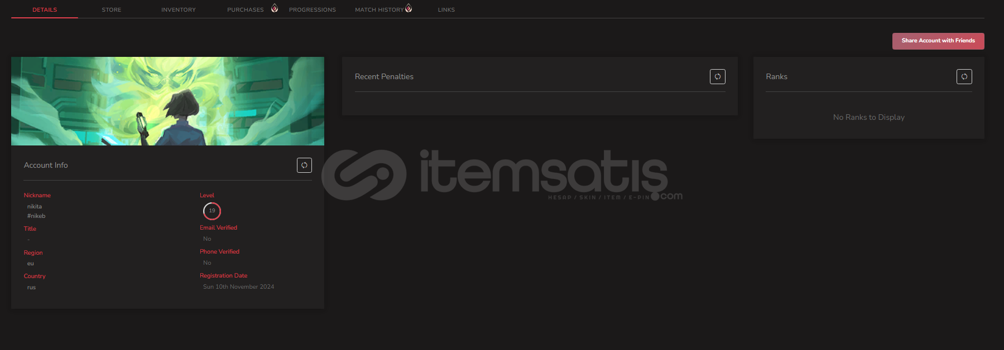Click the region value eu
The height and width of the screenshot is (350, 1004).
pyautogui.click(x=31, y=264)
